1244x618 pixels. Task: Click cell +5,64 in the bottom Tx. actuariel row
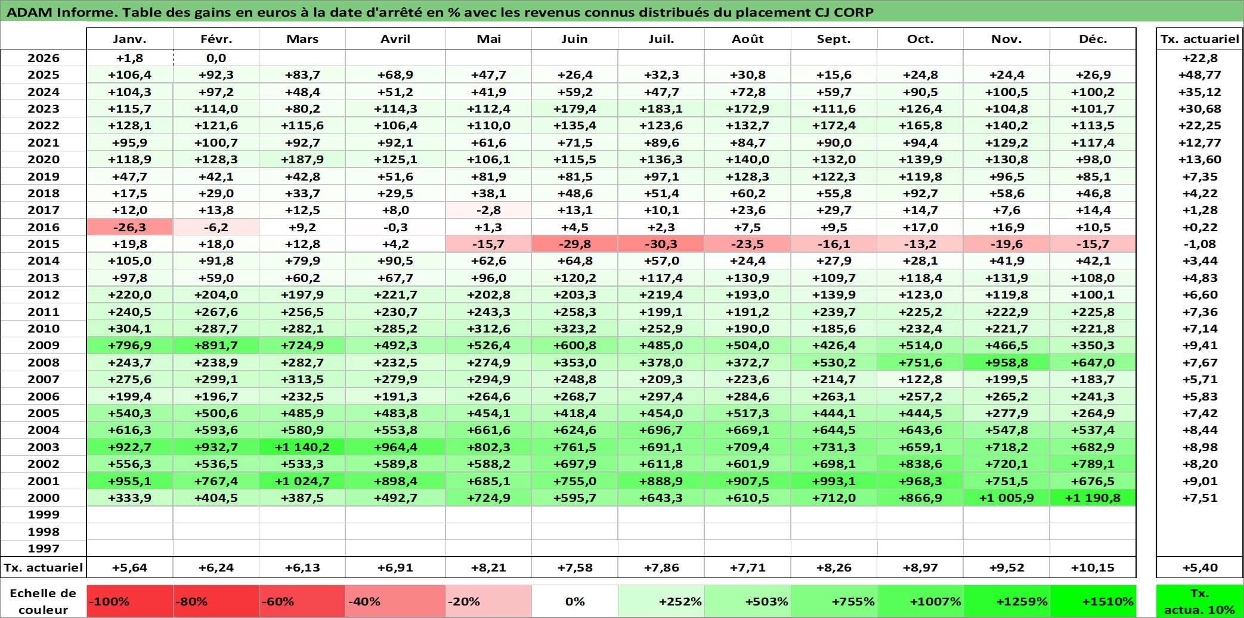(x=130, y=567)
